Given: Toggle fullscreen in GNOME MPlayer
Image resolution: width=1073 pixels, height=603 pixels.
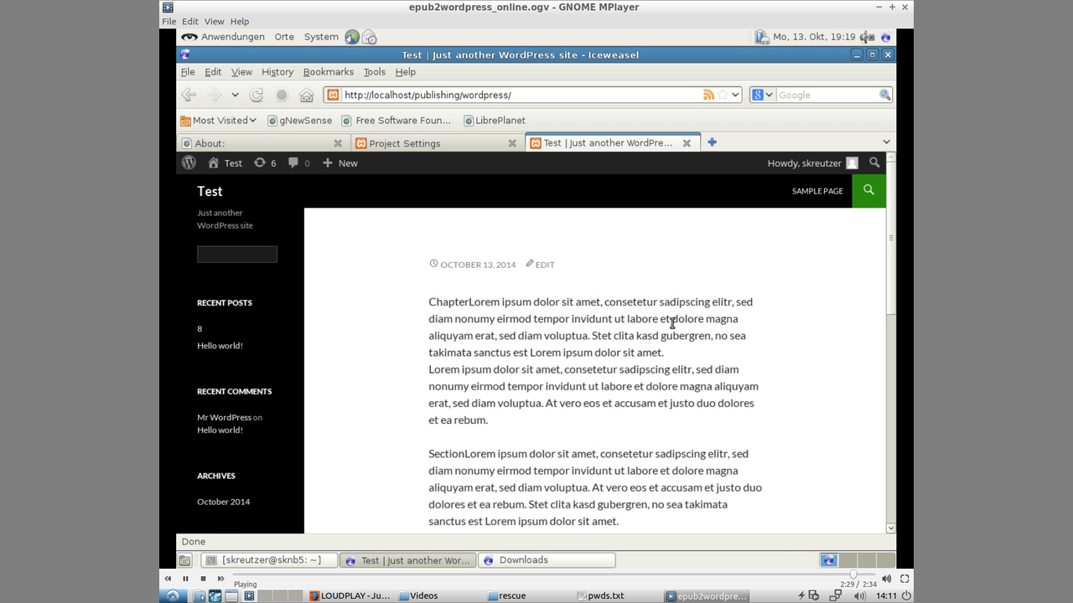Looking at the screenshot, I should tap(905, 579).
